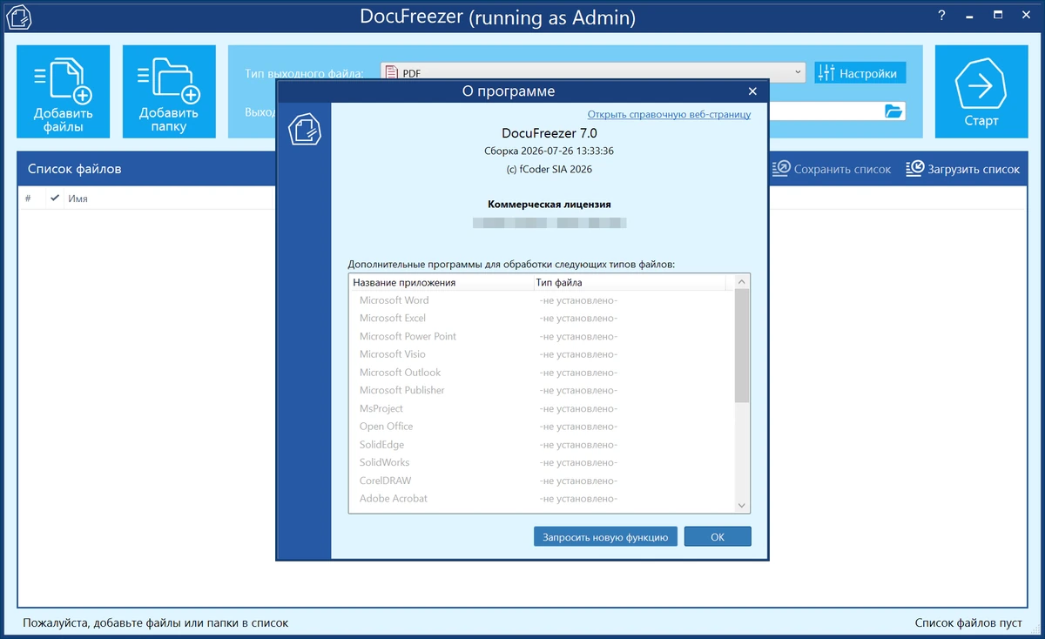This screenshot has width=1045, height=639.
Task: Open the help question mark button
Action: 941,16
